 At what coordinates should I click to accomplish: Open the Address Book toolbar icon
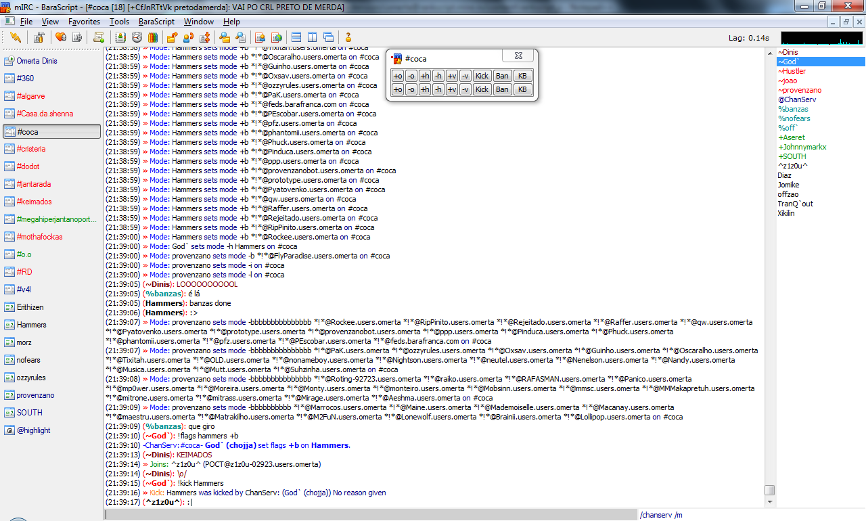(x=121, y=37)
